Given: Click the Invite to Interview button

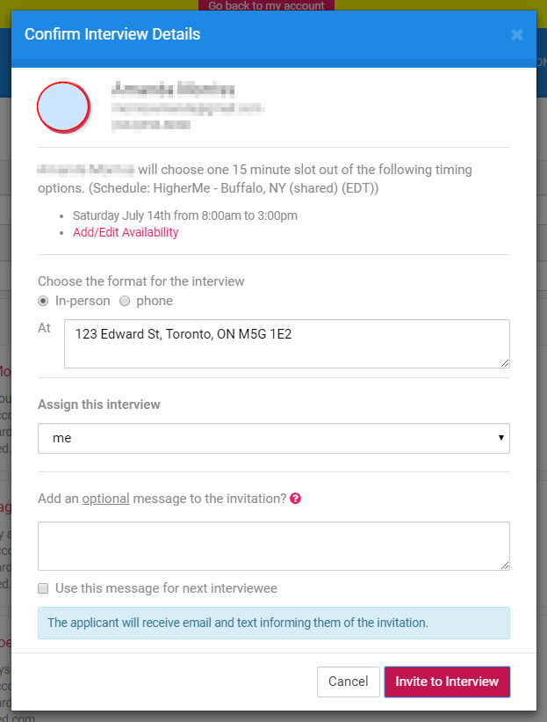Looking at the screenshot, I should pos(447,682).
